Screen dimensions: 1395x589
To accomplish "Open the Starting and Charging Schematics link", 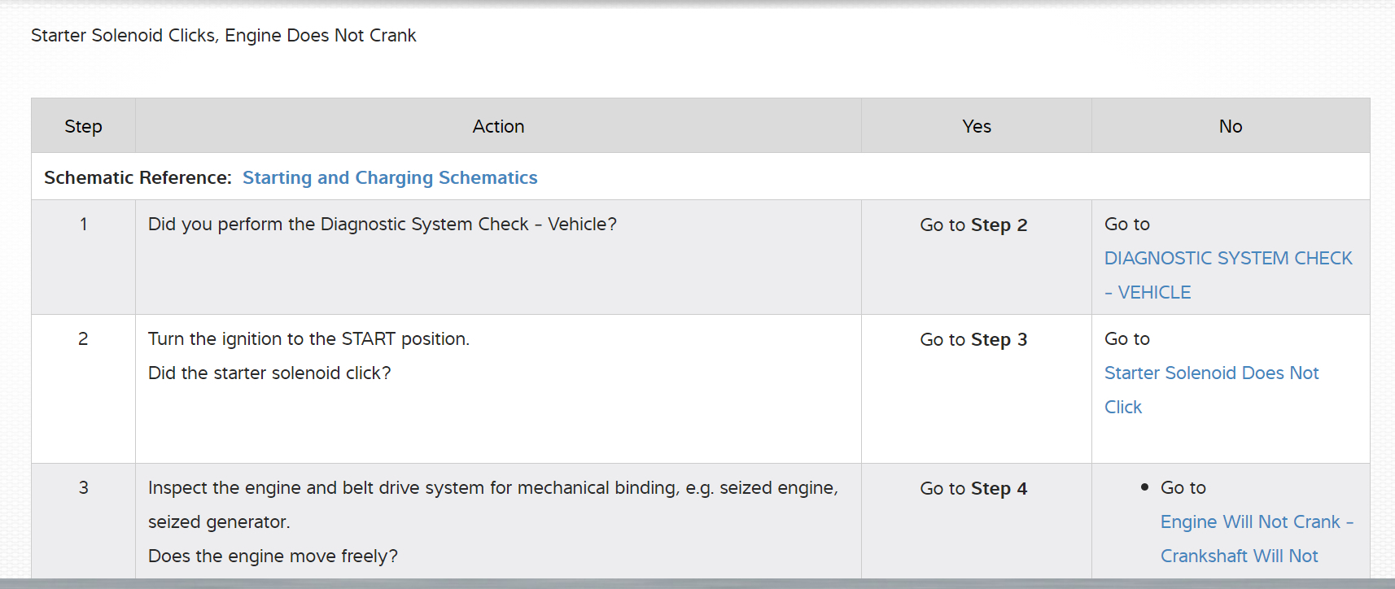I will coord(390,178).
